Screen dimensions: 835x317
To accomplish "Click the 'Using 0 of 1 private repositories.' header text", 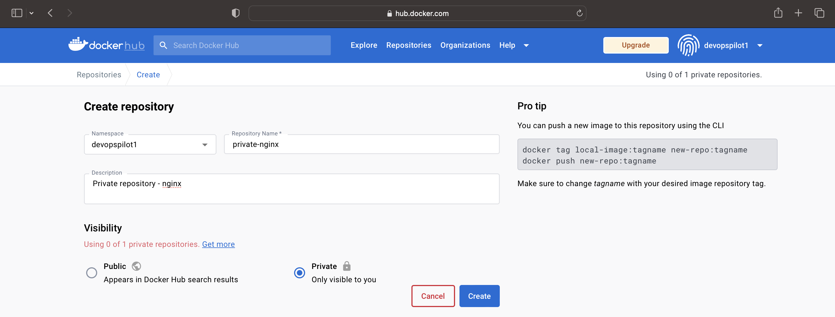I will tap(704, 75).
